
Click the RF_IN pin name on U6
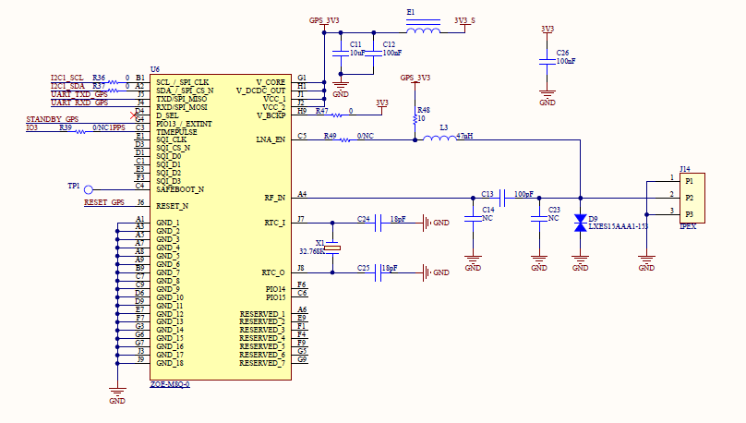pos(274,197)
